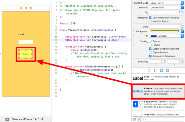Click Segmented Control description text
This screenshot has width=185, height=122.
click(161, 104)
